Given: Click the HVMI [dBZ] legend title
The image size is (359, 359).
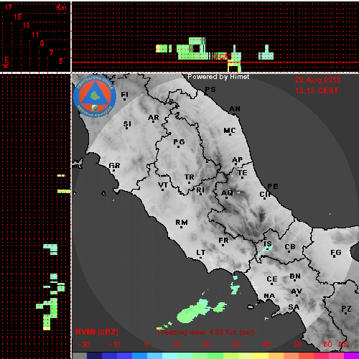Looking at the screenshot, I should click(97, 332).
